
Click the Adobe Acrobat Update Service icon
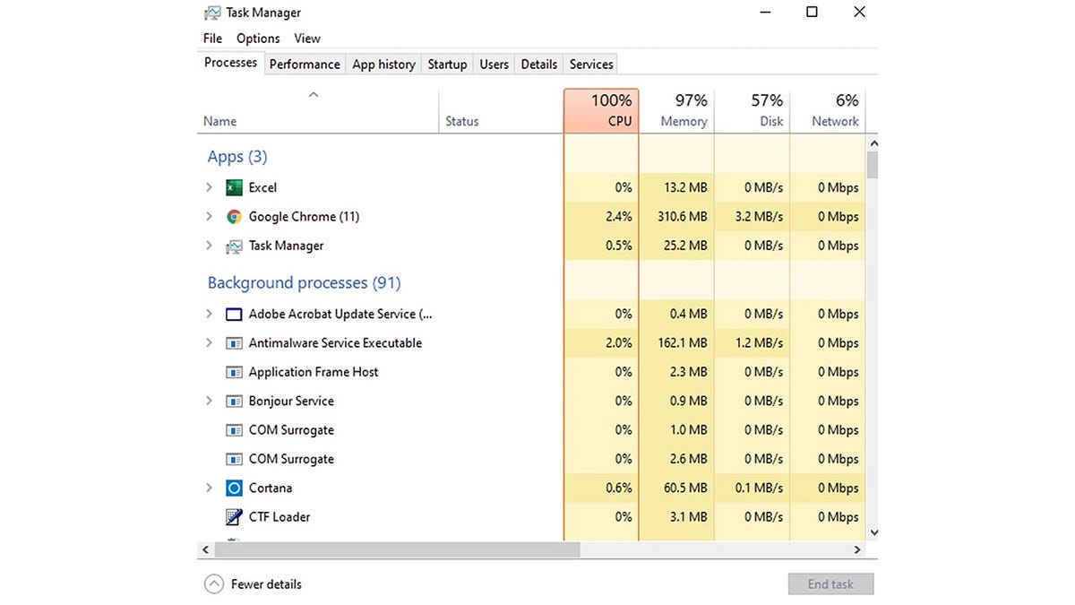click(234, 314)
